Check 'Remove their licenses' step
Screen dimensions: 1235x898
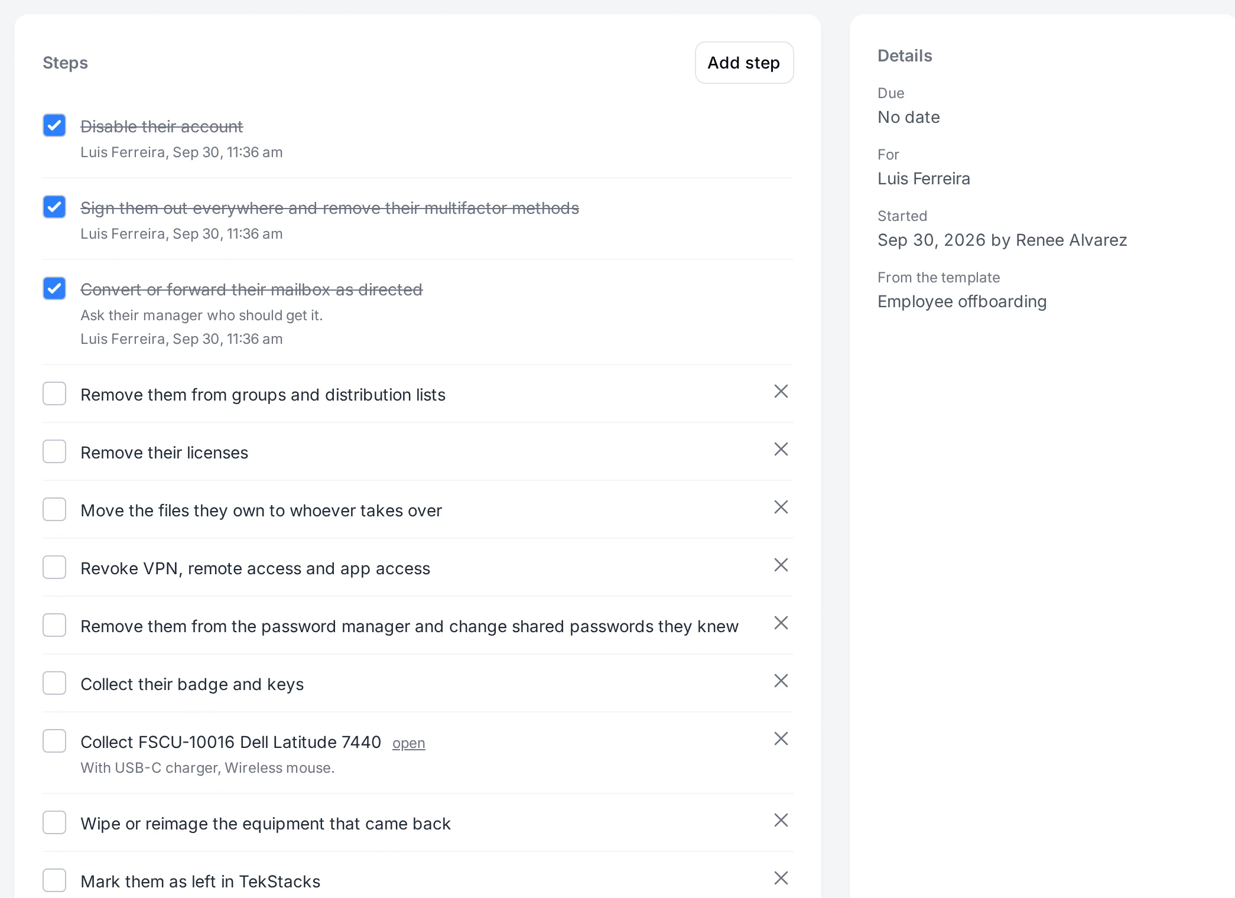click(54, 451)
